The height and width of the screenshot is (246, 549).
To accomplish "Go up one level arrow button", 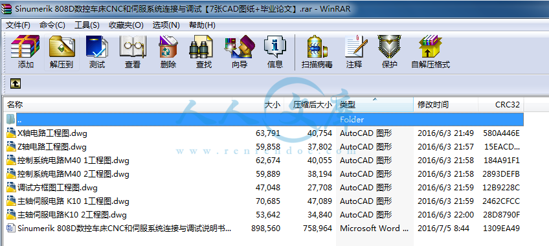I will coord(16,84).
